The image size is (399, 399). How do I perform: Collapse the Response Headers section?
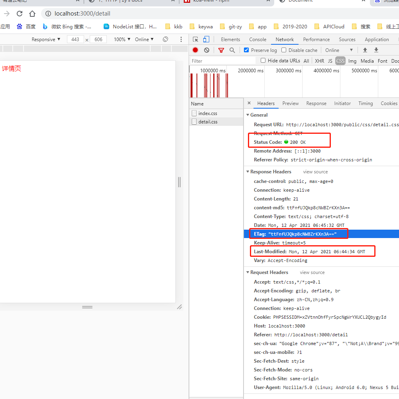click(248, 172)
